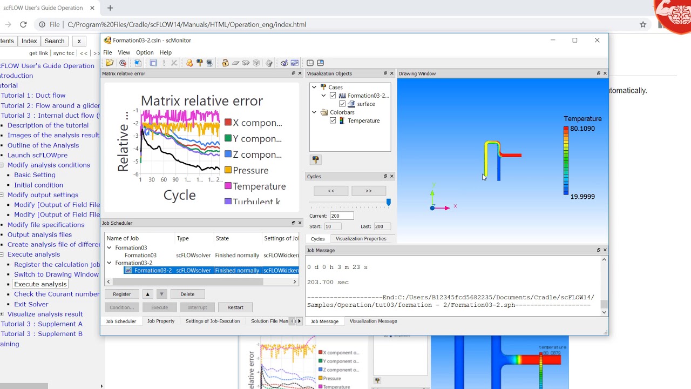
Task: Collapse the Colorbars tree node
Action: point(314,112)
